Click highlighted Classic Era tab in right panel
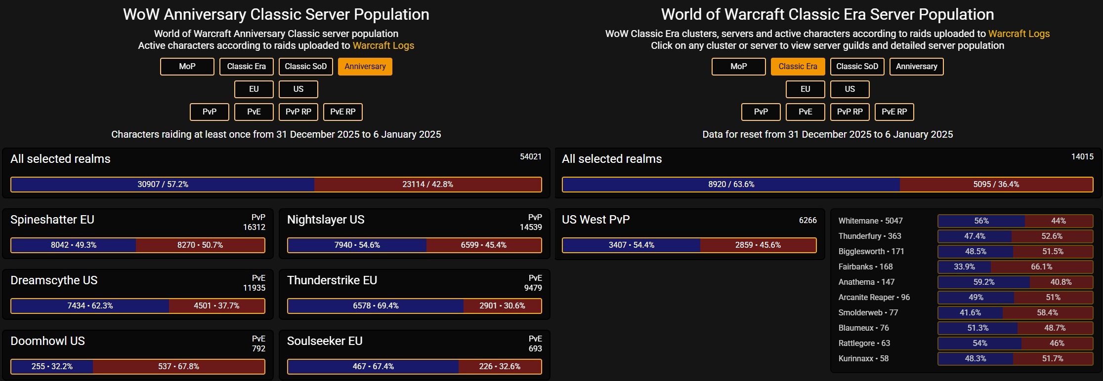The height and width of the screenshot is (381, 1103). [798, 67]
